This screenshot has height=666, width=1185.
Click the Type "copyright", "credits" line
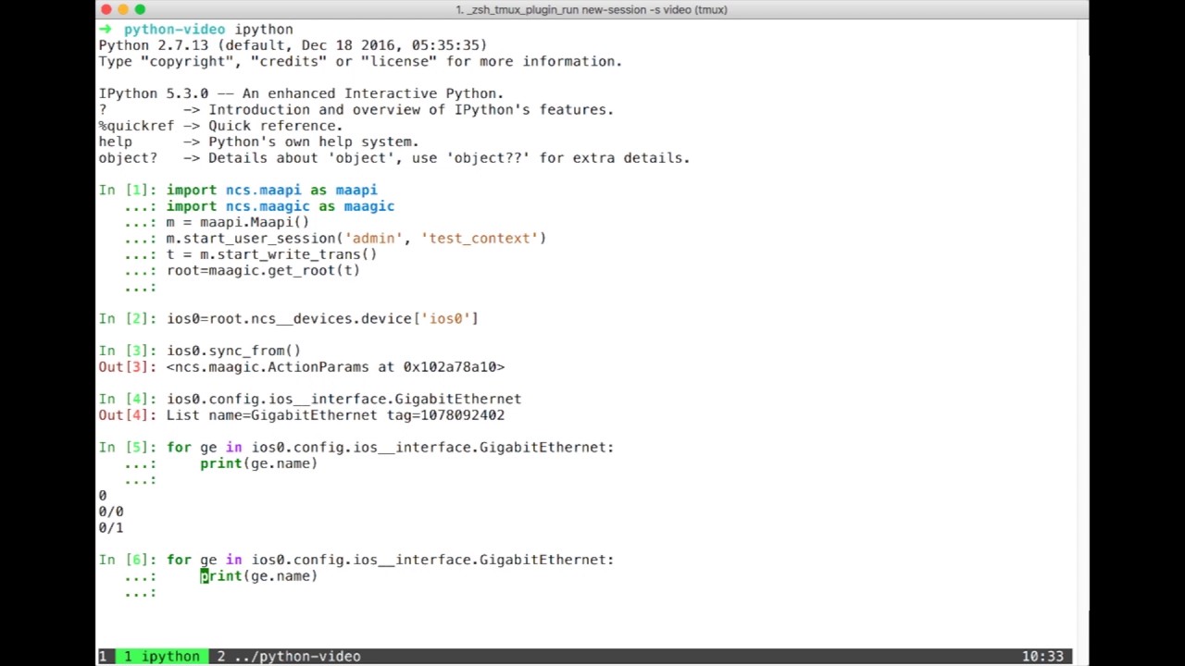[x=360, y=61]
